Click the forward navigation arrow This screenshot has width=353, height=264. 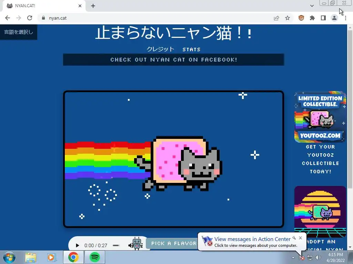point(19,18)
